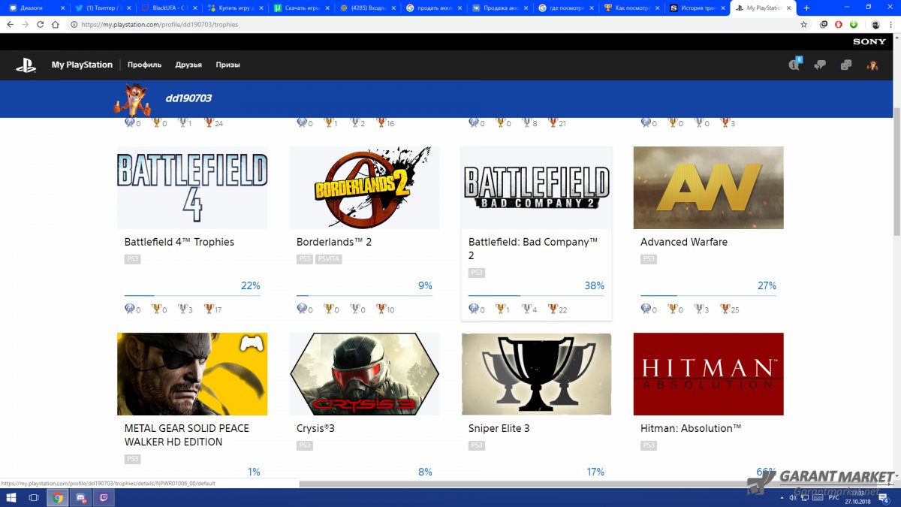Click the dd190703 username
901x507 pixels.
188,98
